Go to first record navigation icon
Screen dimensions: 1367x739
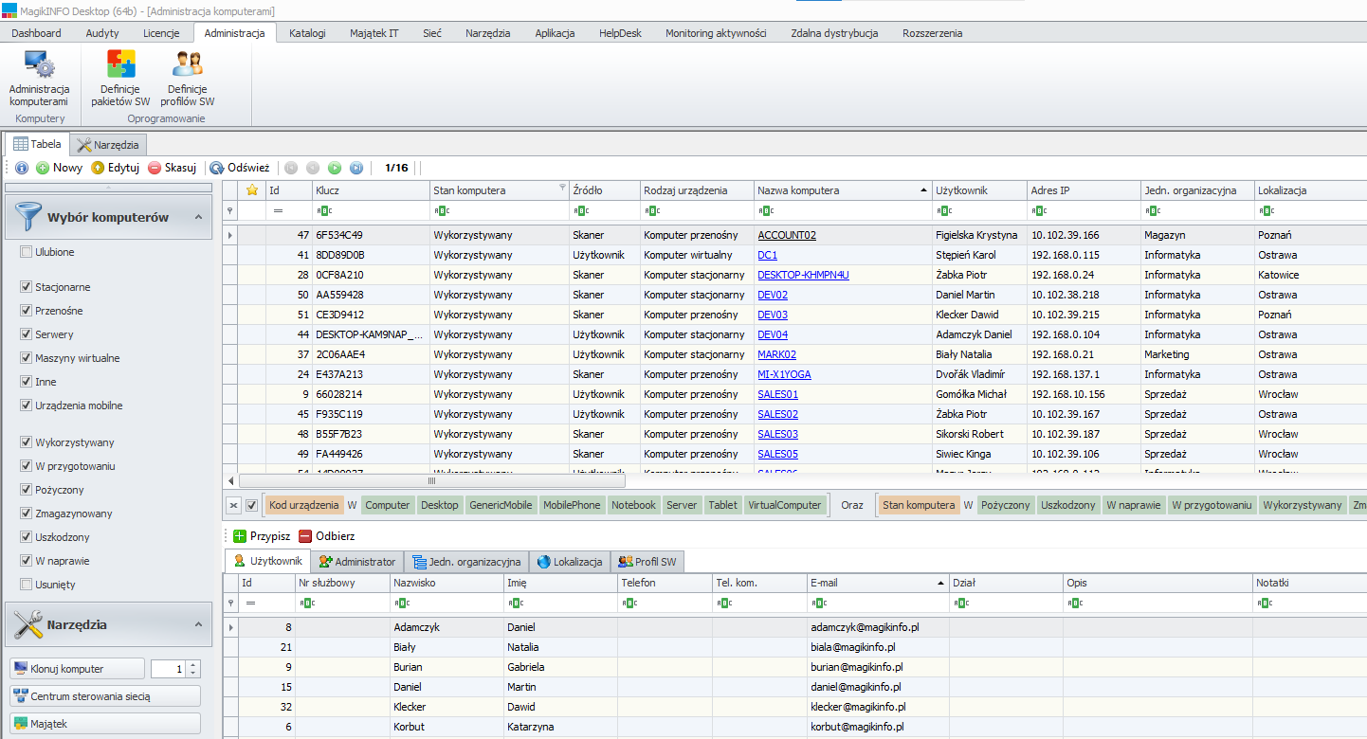291,168
